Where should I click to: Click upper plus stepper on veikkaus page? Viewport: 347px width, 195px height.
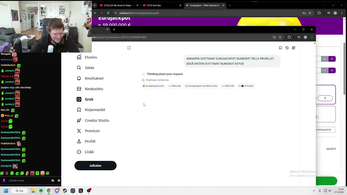(332, 59)
